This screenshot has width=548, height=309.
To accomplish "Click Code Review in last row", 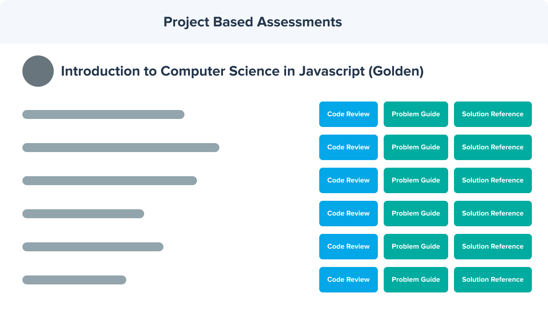I will tap(348, 279).
